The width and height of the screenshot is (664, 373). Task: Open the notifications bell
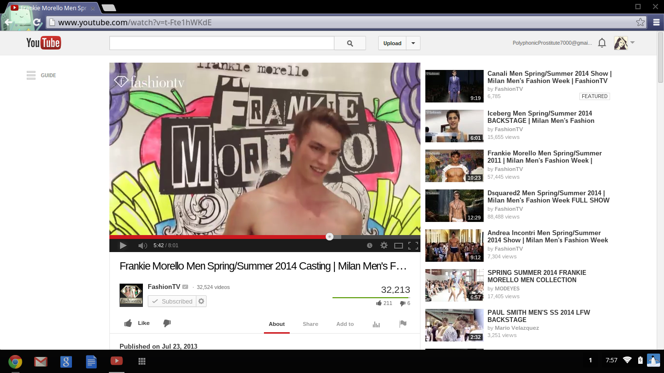point(602,43)
